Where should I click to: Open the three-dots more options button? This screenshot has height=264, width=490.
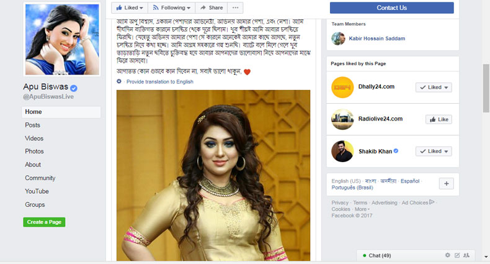235,8
